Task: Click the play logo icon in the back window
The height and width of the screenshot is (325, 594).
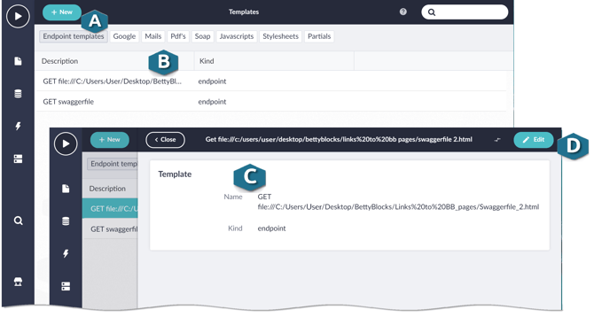Action: point(18,16)
